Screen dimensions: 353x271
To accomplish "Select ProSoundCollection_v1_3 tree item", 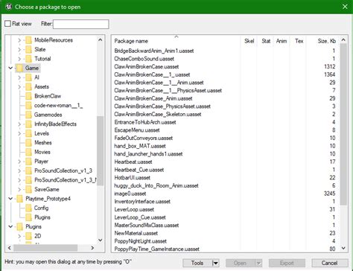I will (x=63, y=170).
